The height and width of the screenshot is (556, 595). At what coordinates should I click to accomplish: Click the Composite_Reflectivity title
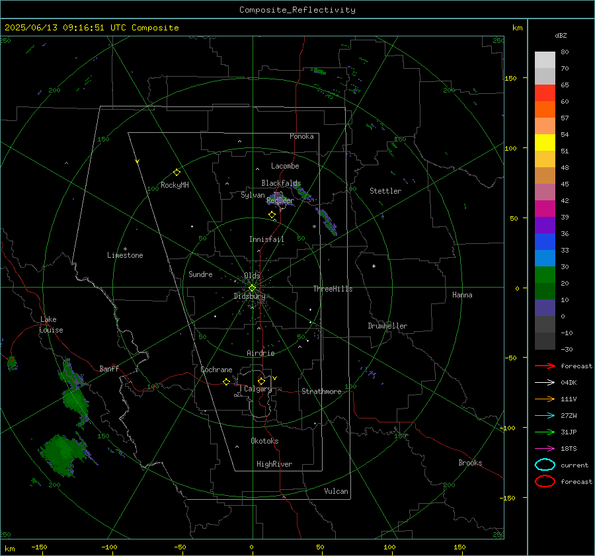tap(297, 10)
